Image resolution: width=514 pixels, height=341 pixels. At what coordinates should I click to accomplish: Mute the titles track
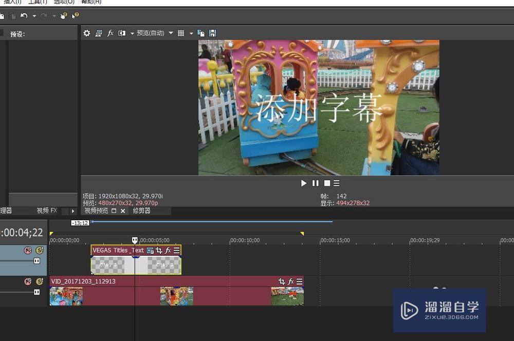(27, 250)
